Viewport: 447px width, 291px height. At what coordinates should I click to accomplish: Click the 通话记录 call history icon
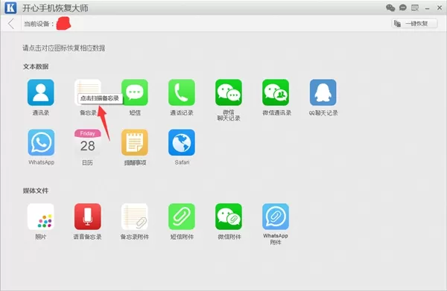pos(182,92)
